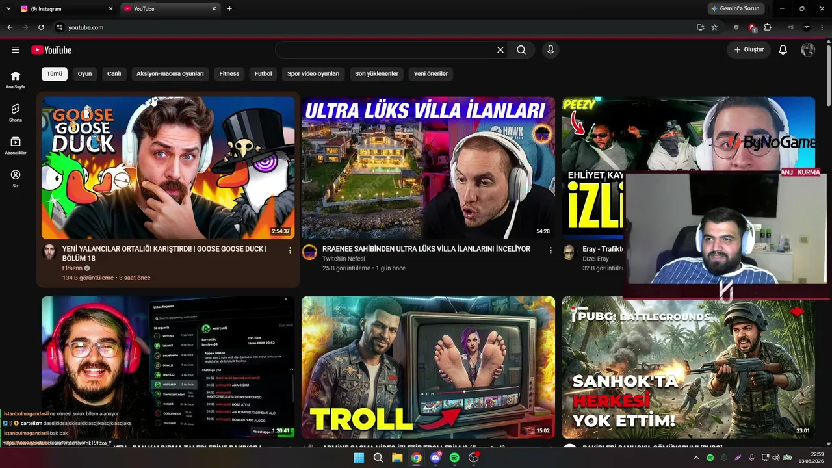Click the Twitch'in Nefesi channel avatar
The height and width of the screenshot is (468, 832).
click(309, 252)
